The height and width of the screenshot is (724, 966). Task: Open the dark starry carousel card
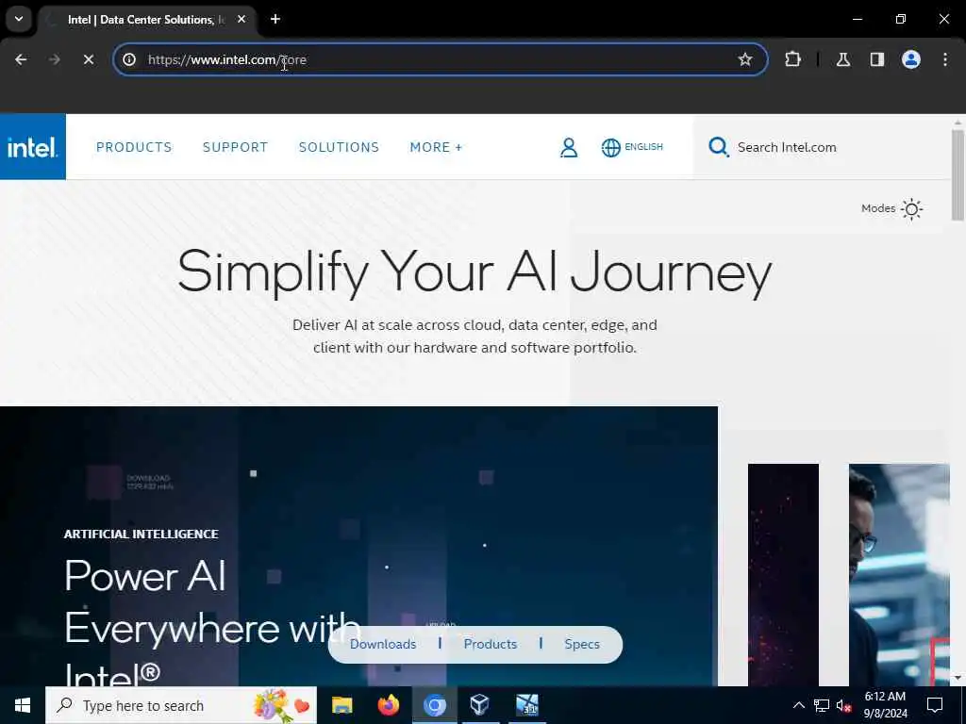click(x=783, y=575)
